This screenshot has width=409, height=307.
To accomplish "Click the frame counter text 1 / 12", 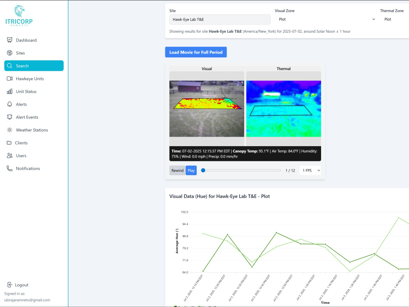I will pyautogui.click(x=290, y=170).
